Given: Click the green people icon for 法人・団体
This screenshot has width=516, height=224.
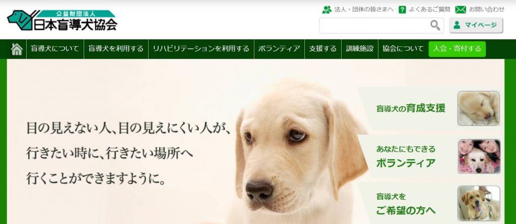Looking at the screenshot, I should pos(327,10).
